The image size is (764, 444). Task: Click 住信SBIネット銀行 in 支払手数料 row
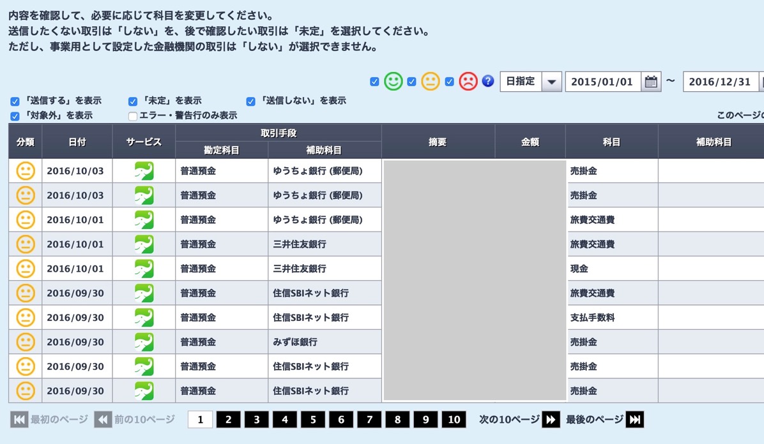coord(311,318)
